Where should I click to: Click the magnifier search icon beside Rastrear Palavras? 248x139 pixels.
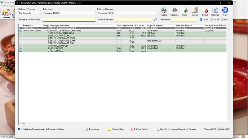click(x=155, y=19)
